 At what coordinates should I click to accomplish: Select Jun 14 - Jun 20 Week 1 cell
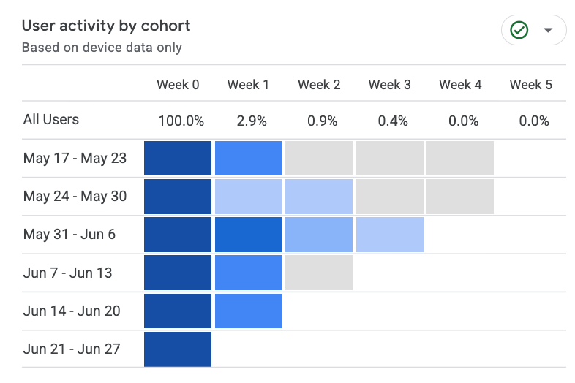[249, 311]
